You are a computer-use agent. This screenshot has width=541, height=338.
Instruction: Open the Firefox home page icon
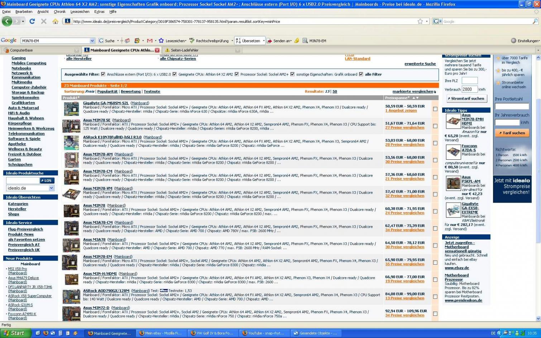(55, 21)
